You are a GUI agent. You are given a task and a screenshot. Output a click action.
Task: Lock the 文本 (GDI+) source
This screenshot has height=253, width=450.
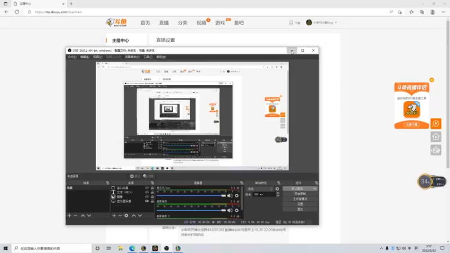(152, 192)
